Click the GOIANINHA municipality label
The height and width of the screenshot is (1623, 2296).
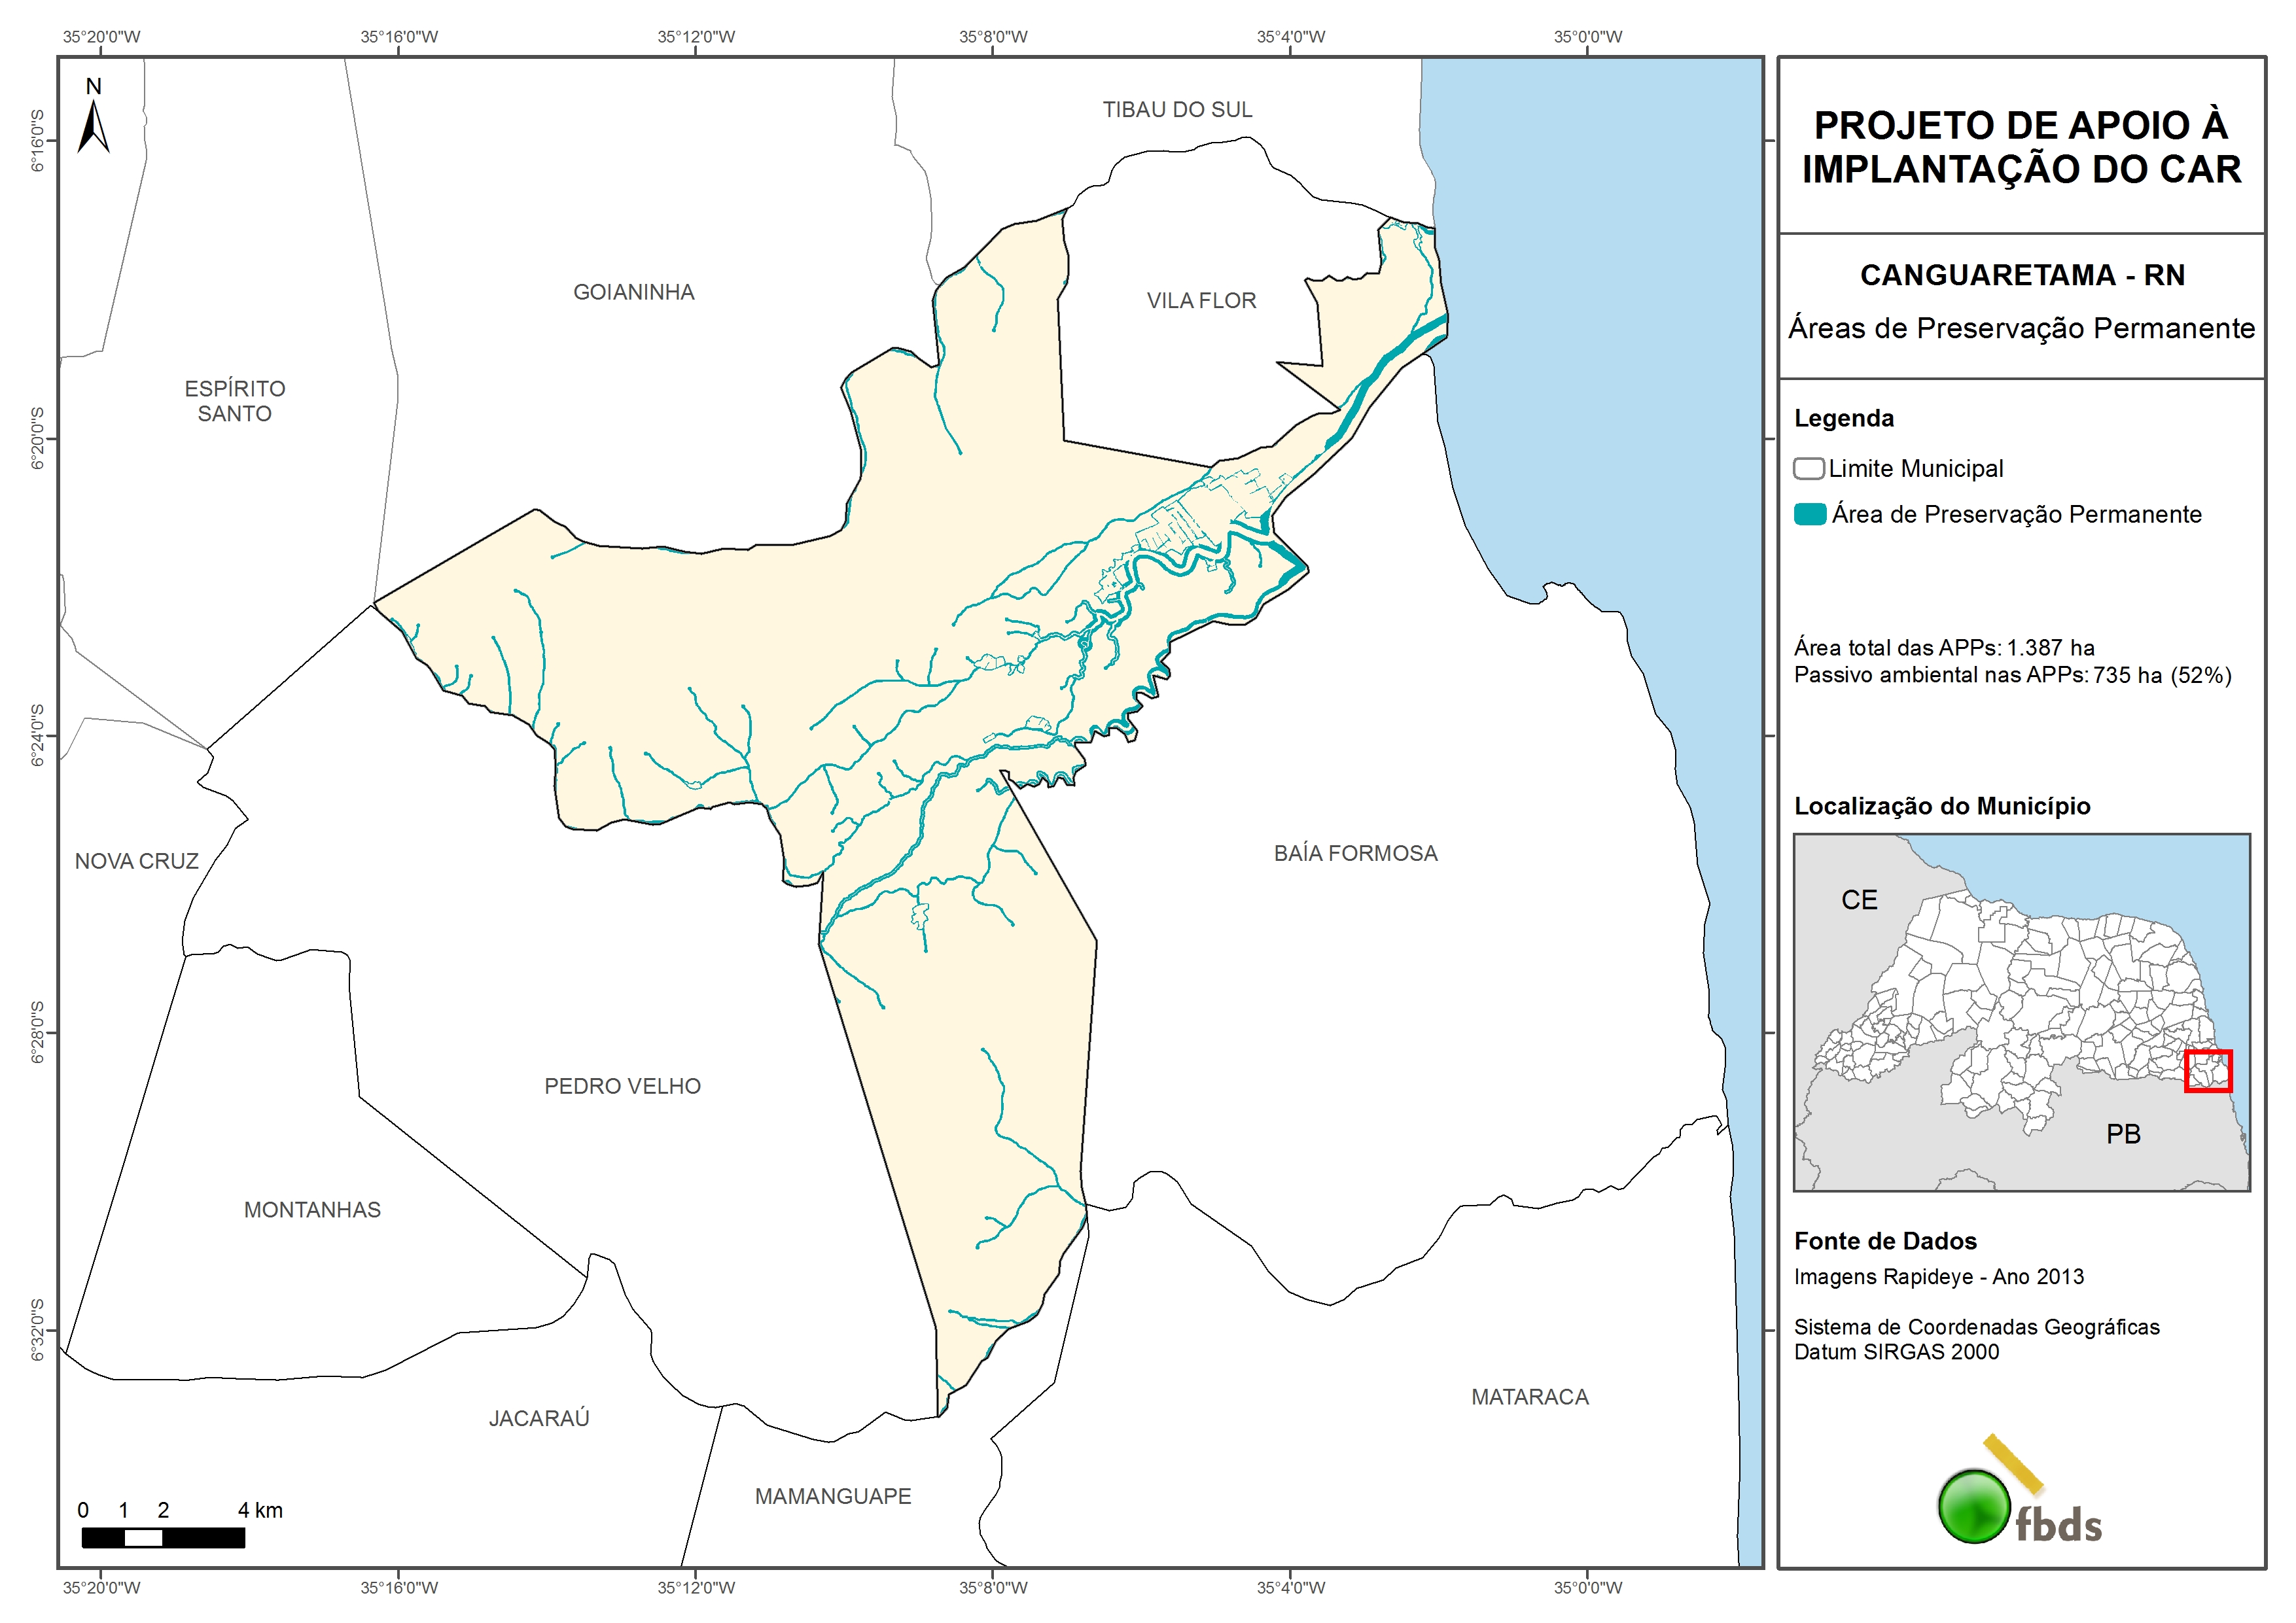[633, 293]
